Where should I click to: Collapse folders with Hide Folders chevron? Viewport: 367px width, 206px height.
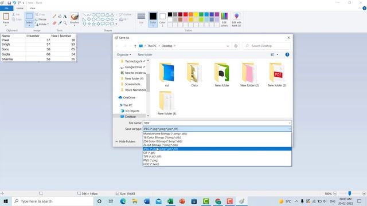click(116, 141)
